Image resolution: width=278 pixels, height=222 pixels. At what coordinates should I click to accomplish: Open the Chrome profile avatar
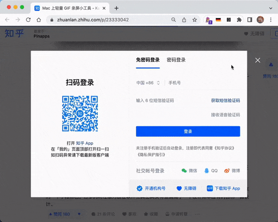(260, 19)
